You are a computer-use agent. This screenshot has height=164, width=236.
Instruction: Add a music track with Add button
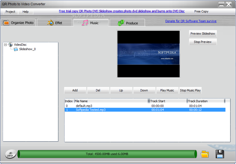click(x=75, y=90)
